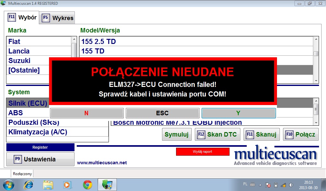Open Action Center flag icon

click(x=268, y=185)
